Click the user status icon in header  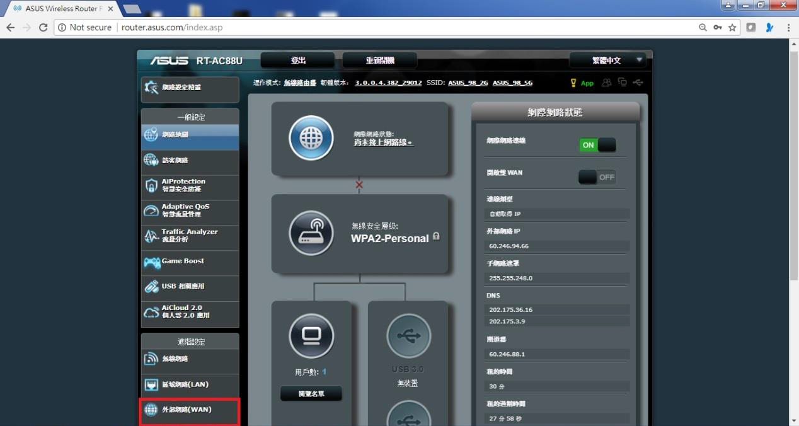(607, 83)
